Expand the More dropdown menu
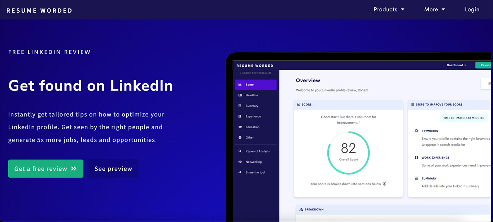This screenshot has height=222, width=493. [435, 10]
